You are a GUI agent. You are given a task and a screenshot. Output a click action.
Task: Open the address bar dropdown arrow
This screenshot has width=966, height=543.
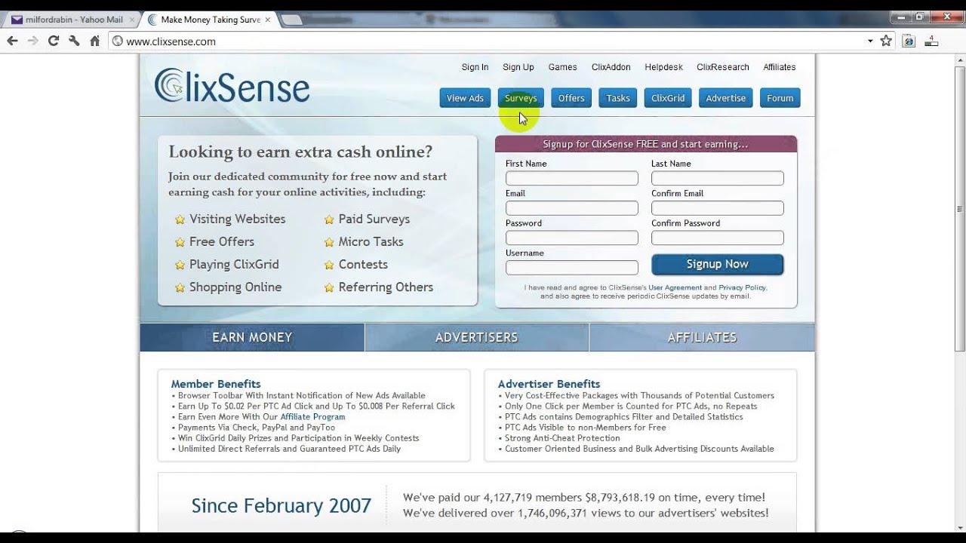(x=869, y=41)
